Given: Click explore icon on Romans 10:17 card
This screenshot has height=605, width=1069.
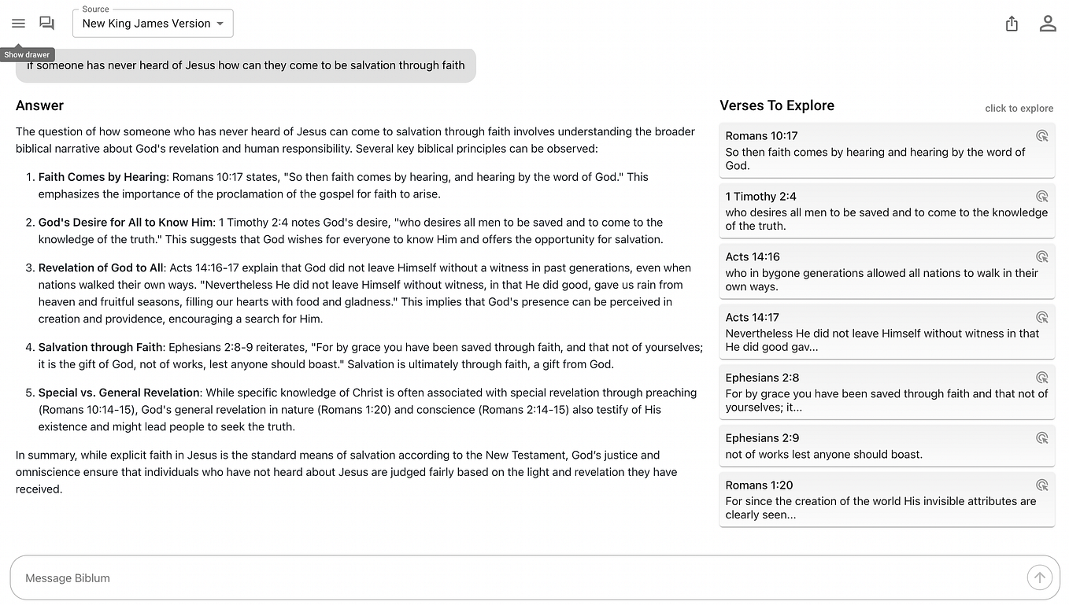Looking at the screenshot, I should pyautogui.click(x=1042, y=135).
